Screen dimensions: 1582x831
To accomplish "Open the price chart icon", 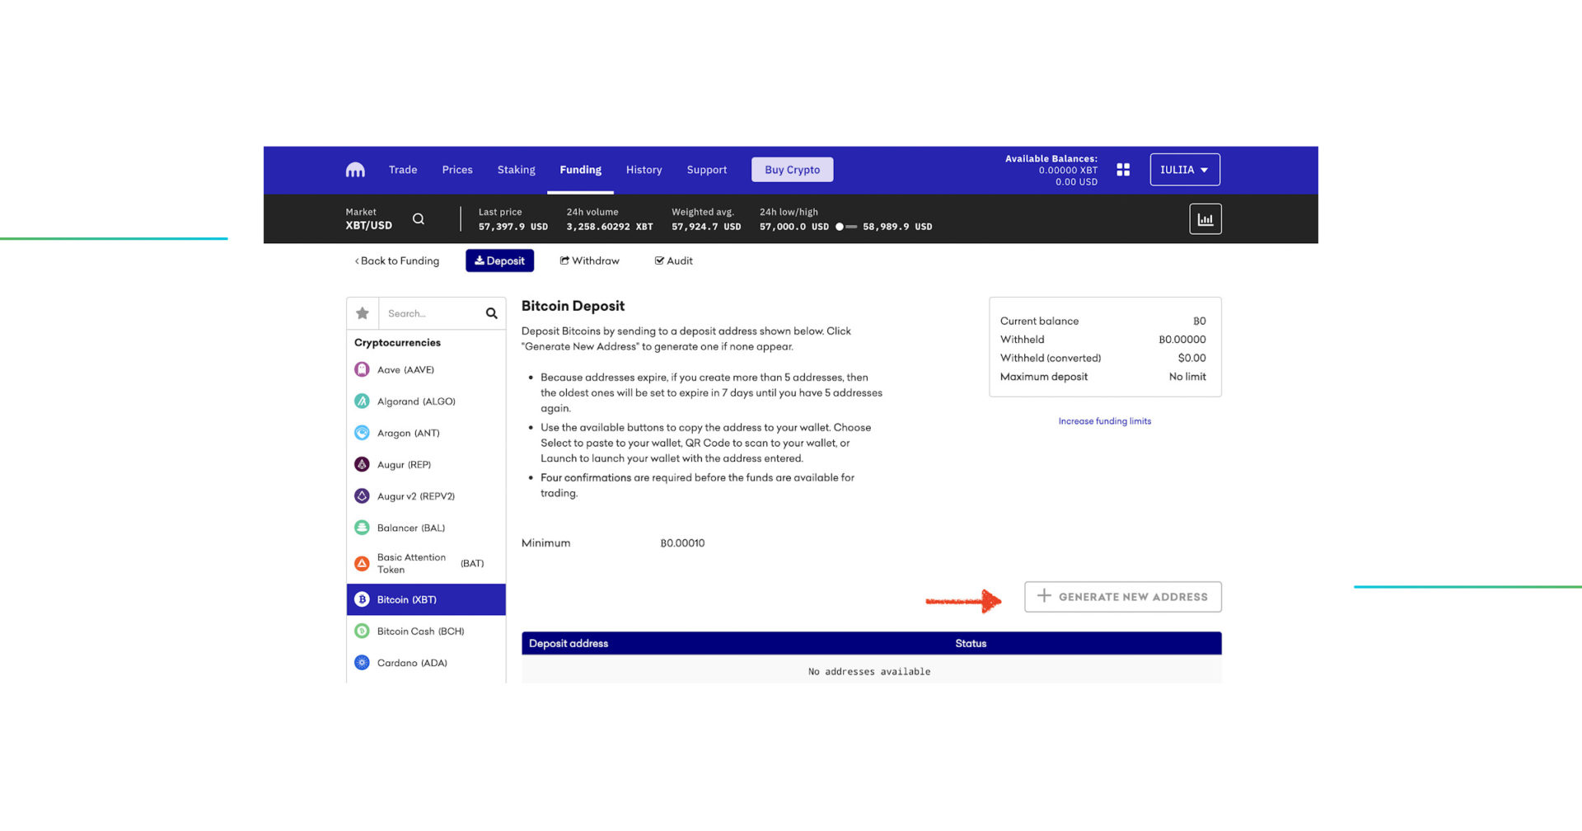I will pyautogui.click(x=1205, y=218).
